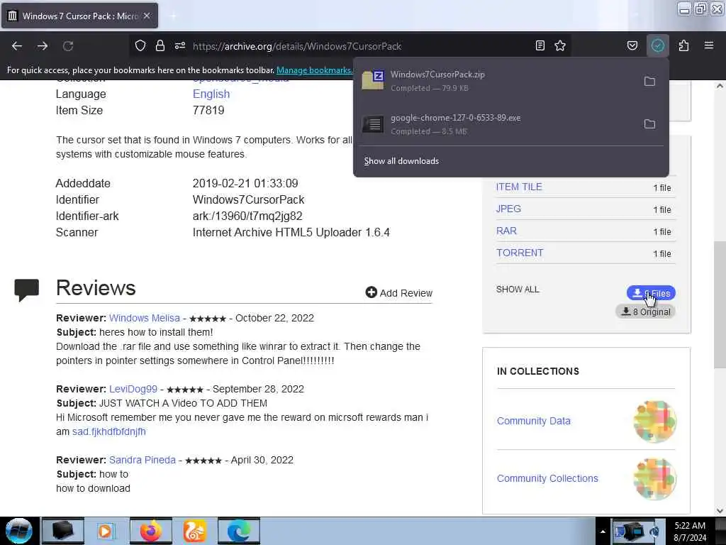Screen dimensions: 726x545
Task: Click the scrollbar down arrow
Action: coord(720,511)
